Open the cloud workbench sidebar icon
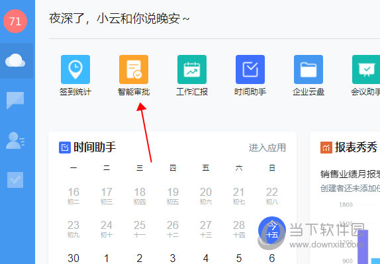 [x=15, y=61]
